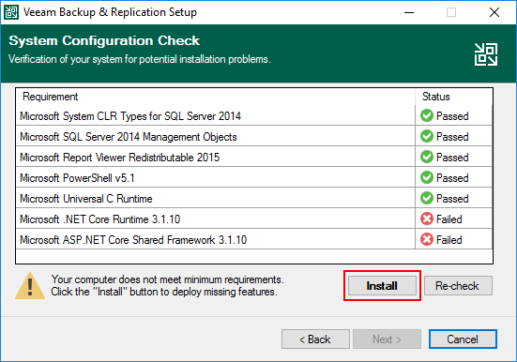Click green check for Universal C Runtime

point(427,198)
